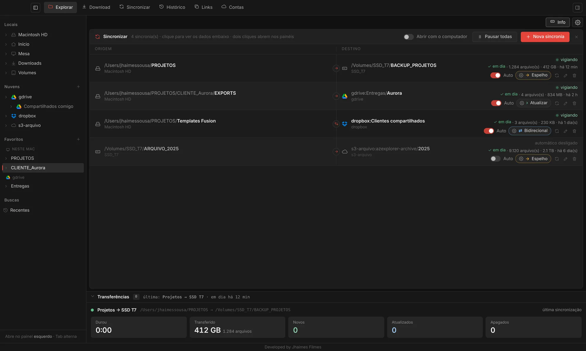Select CLIENTE_Aurora favorite

pyautogui.click(x=43, y=168)
